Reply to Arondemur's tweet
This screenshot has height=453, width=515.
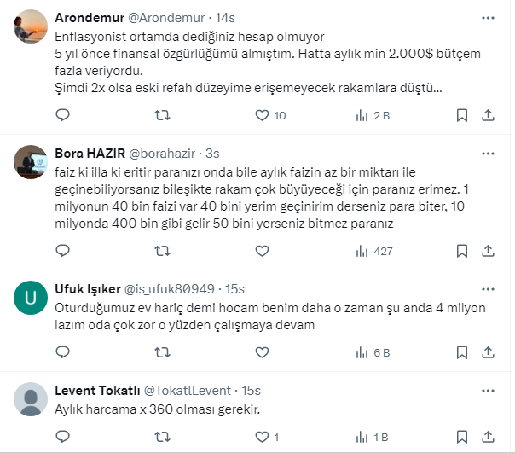click(x=61, y=115)
